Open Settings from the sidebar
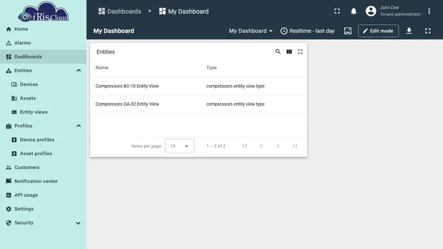 click(x=43, y=209)
